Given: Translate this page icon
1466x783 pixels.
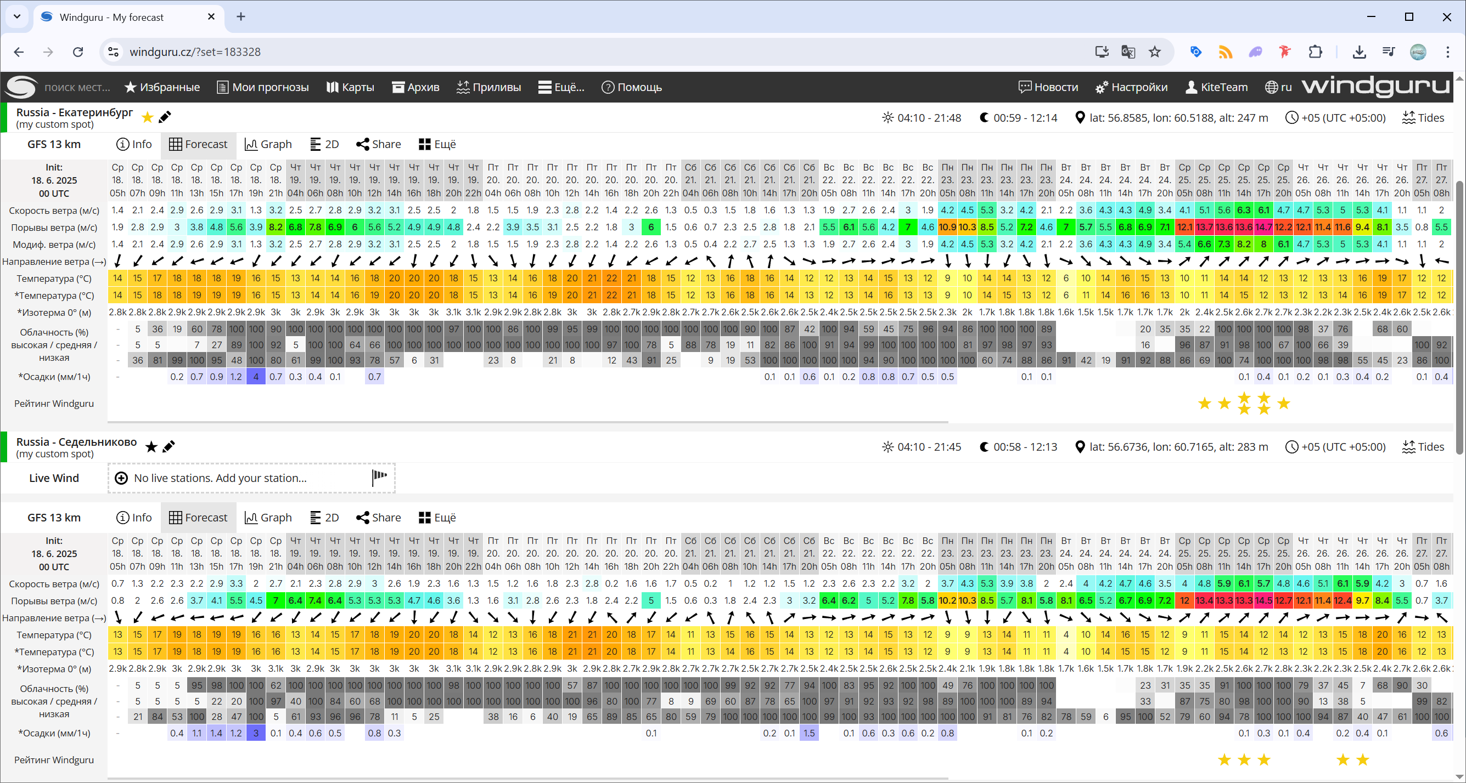Looking at the screenshot, I should (1128, 52).
